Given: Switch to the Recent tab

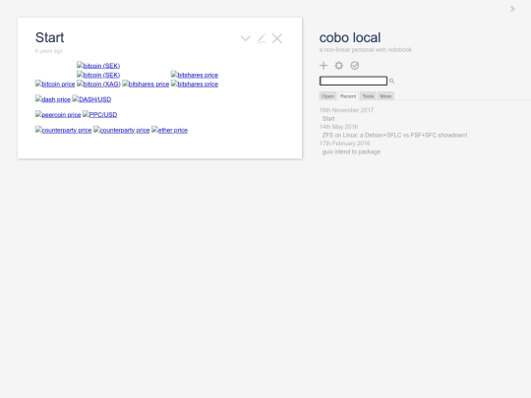Looking at the screenshot, I should pyautogui.click(x=348, y=96).
